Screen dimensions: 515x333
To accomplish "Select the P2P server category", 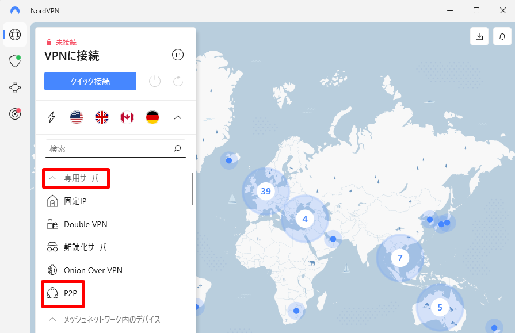I will [x=63, y=293].
